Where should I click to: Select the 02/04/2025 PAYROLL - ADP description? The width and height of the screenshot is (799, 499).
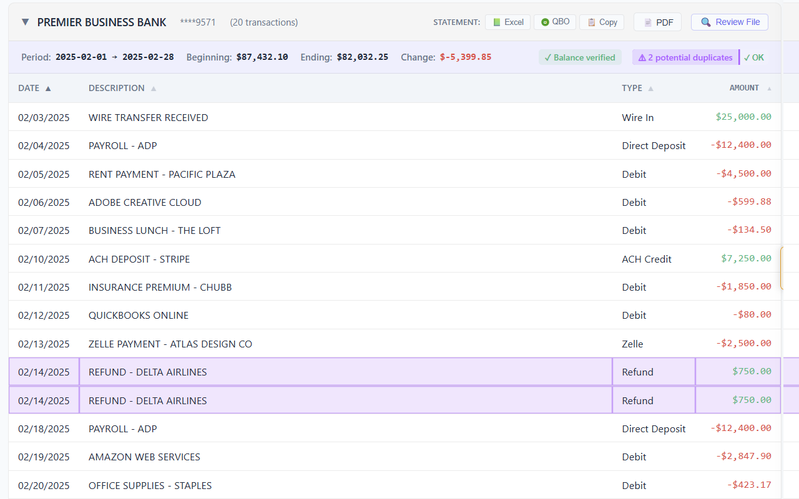123,145
